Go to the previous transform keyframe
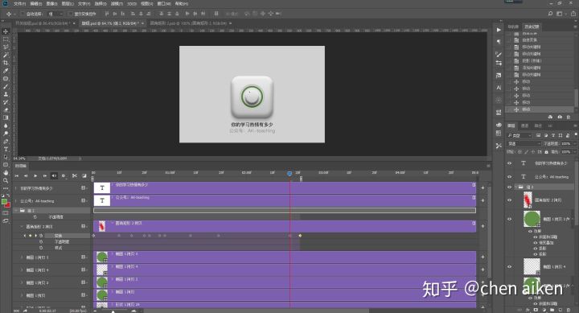The height and width of the screenshot is (313, 579). [25, 236]
